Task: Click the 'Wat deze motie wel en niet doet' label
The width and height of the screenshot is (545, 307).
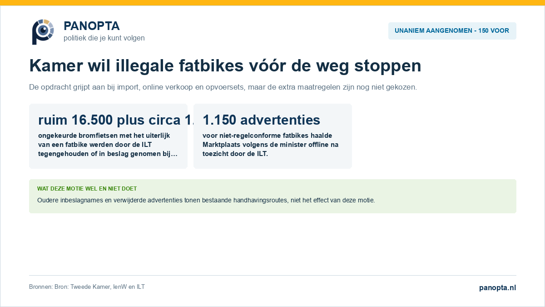Action: click(87, 189)
